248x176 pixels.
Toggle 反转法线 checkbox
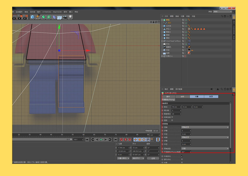coord(172,117)
